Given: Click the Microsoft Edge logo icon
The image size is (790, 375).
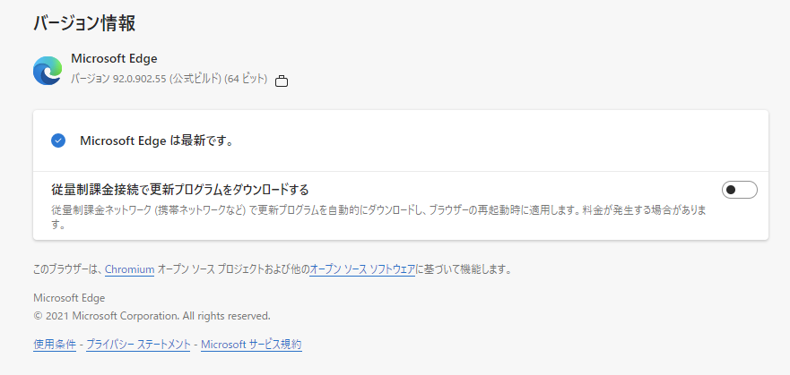Looking at the screenshot, I should pyautogui.click(x=48, y=71).
